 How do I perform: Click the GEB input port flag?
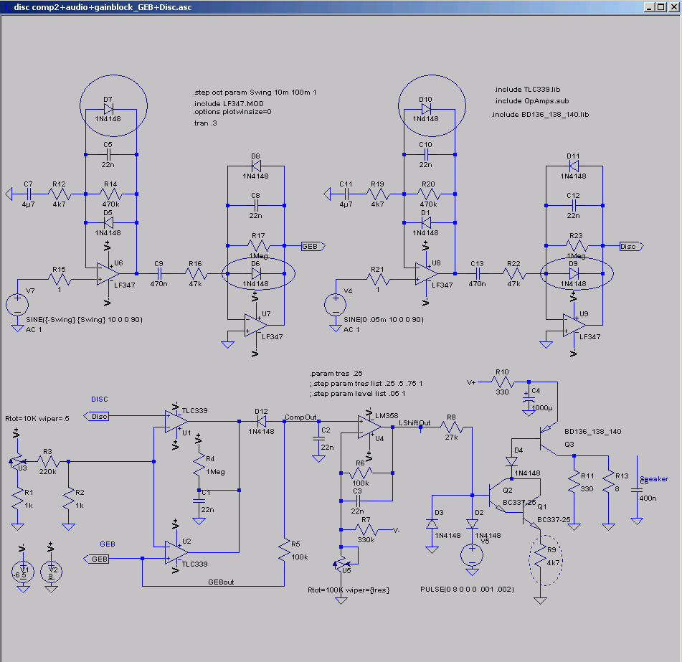(x=96, y=559)
